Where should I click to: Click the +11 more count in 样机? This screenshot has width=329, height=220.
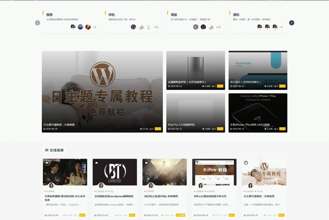coord(156,27)
